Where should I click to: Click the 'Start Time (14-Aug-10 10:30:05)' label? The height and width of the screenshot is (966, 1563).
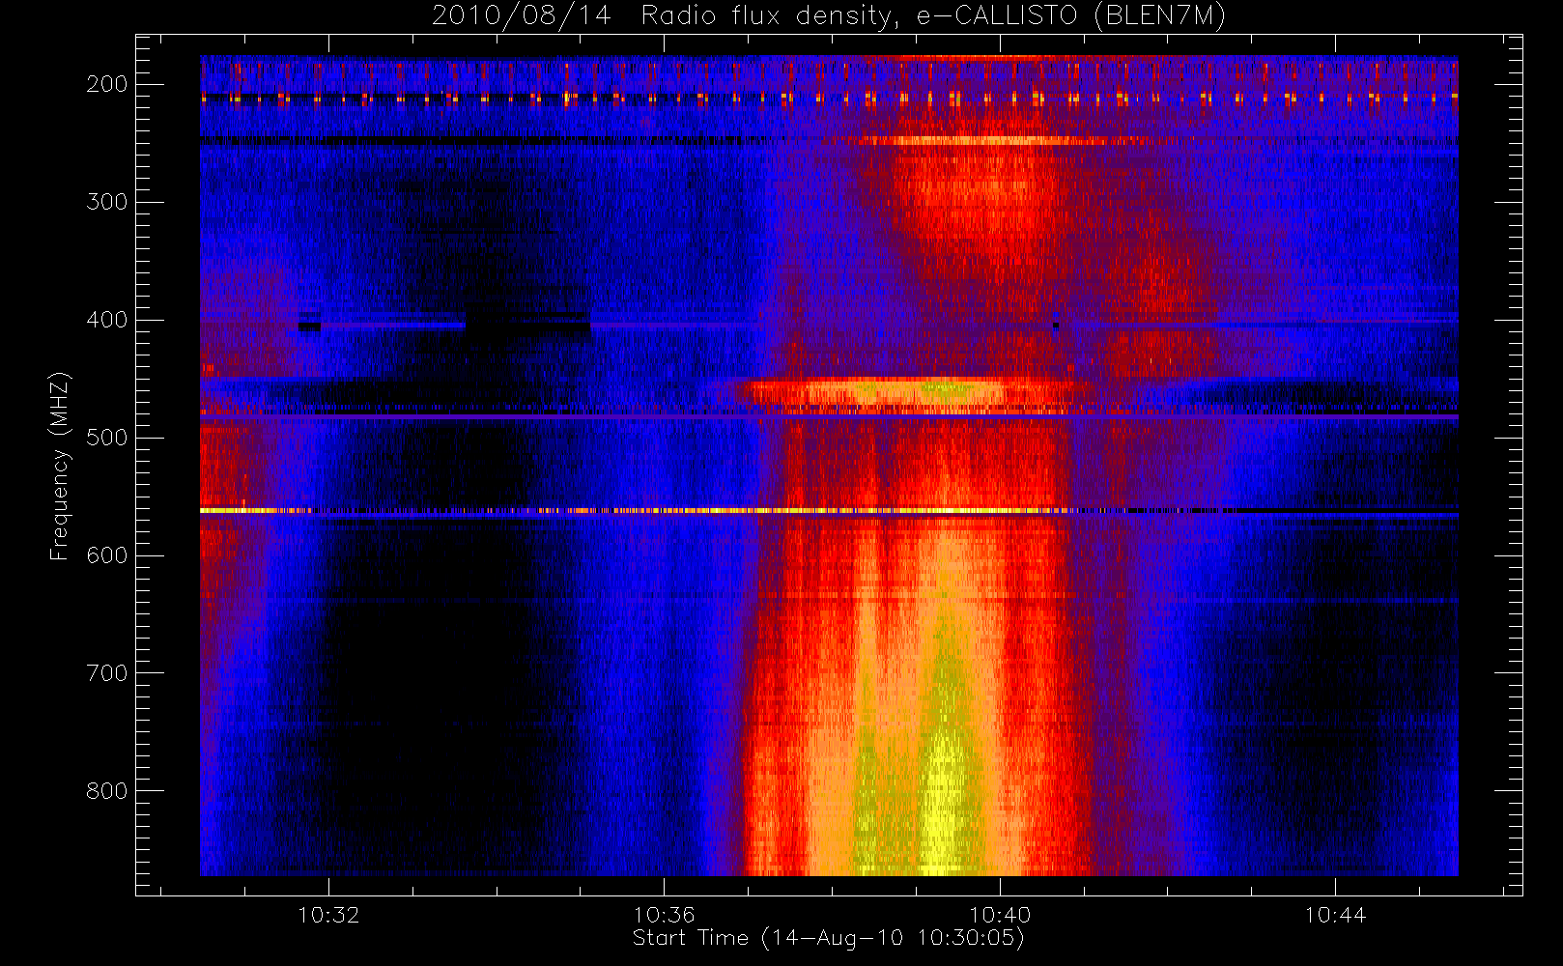pyautogui.click(x=828, y=938)
